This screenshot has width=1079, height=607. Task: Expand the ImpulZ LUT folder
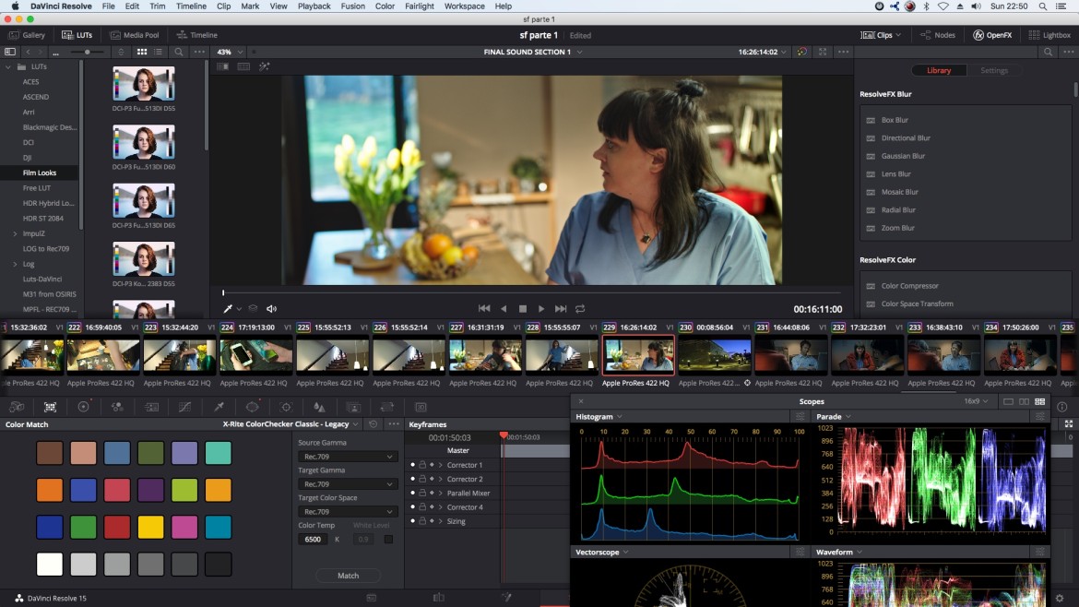(15, 233)
